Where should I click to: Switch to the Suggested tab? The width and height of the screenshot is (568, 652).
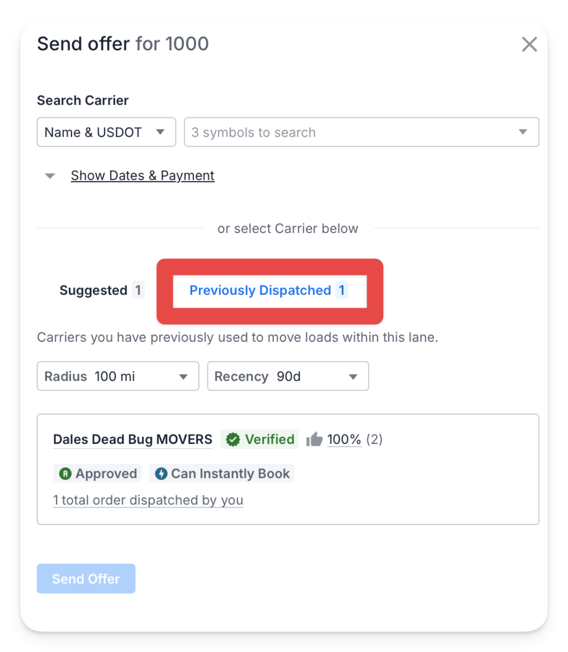coord(101,290)
